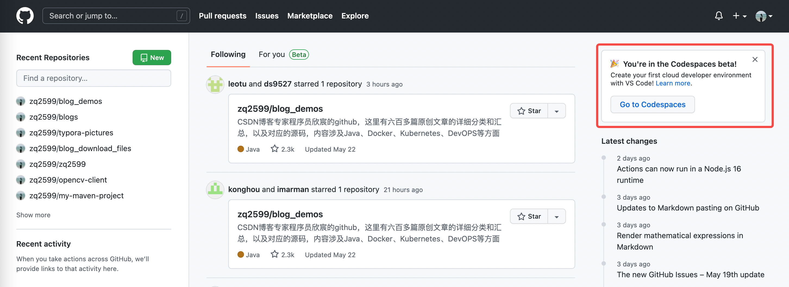Open 'Render mathematical expressions in Markdown'
Viewport: 789px width, 287px height.
pyautogui.click(x=680, y=241)
